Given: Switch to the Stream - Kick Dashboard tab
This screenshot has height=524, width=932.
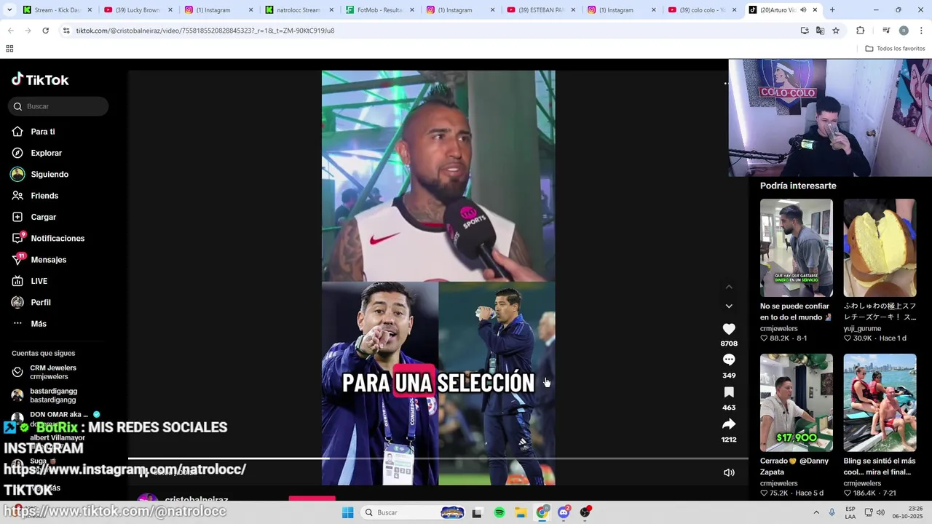Looking at the screenshot, I should 58,10.
